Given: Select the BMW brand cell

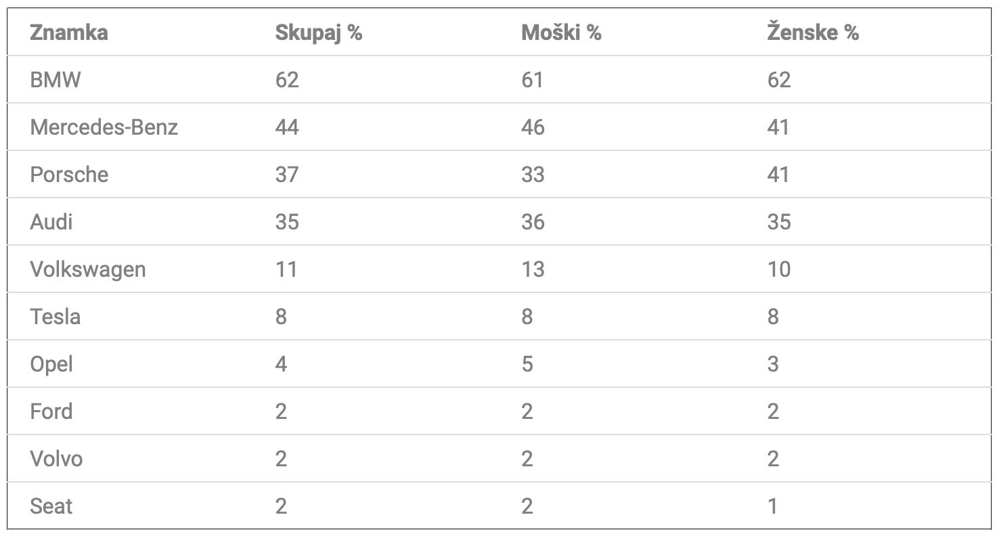Looking at the screenshot, I should [x=56, y=80].
